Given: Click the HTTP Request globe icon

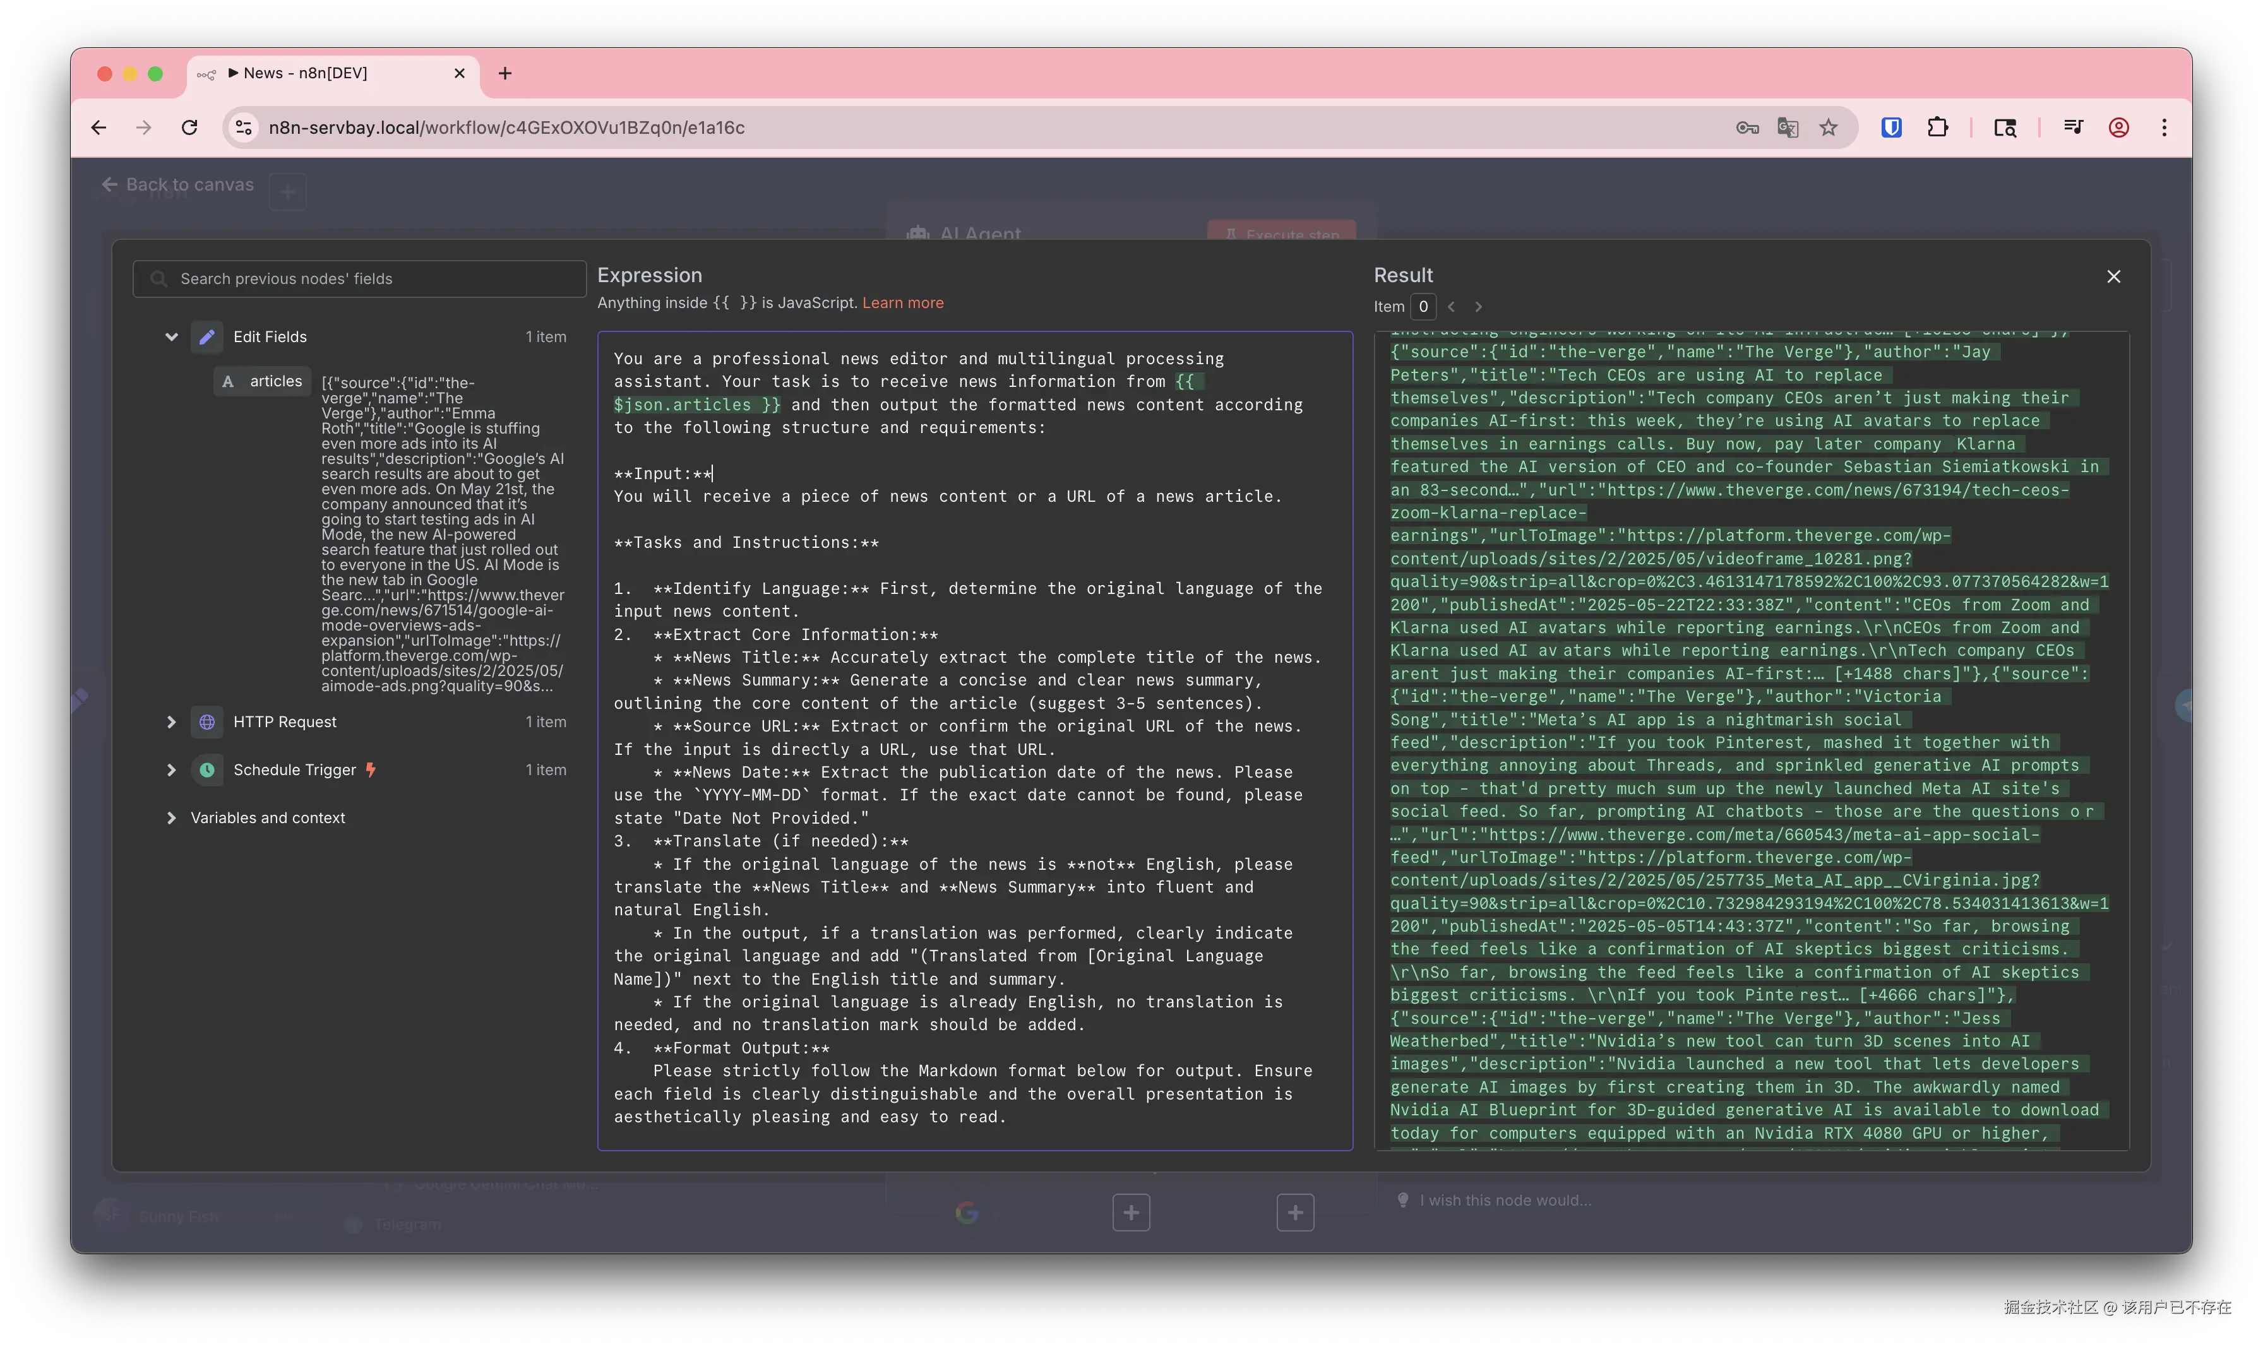Looking at the screenshot, I should [207, 721].
